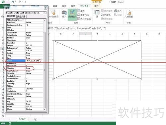Click the properties list scroll-down arrow
166x125 pixels.
(44, 110)
